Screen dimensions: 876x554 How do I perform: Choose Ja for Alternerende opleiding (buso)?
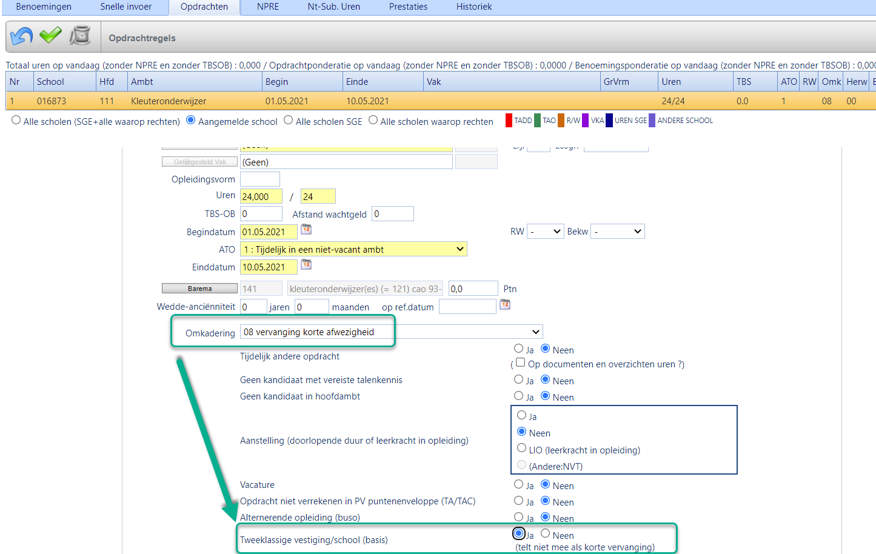[x=519, y=517]
